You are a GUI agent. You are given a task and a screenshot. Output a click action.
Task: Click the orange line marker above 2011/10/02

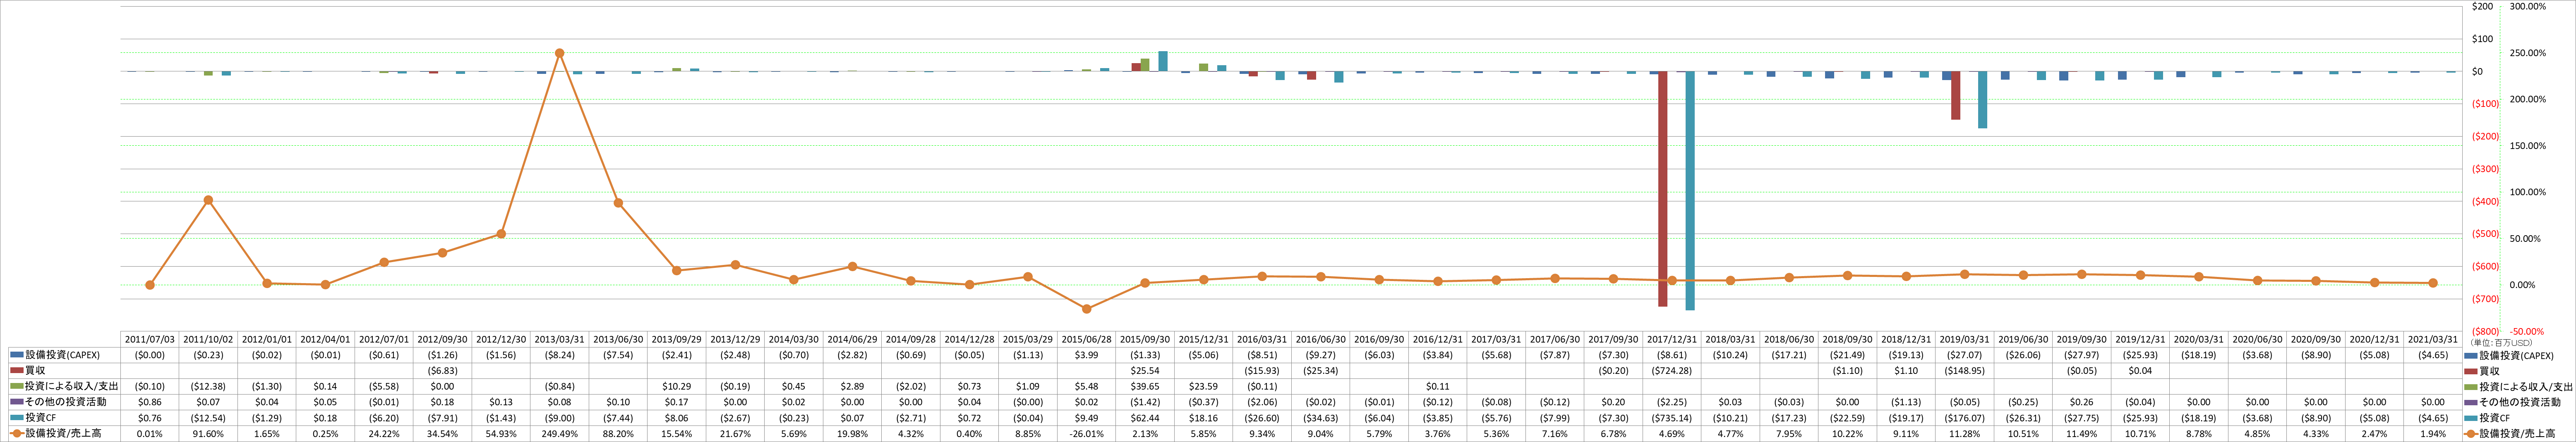pos(208,200)
